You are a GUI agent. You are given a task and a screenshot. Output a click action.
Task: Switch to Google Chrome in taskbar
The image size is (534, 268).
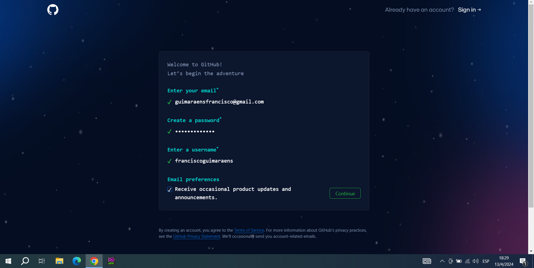click(94, 261)
